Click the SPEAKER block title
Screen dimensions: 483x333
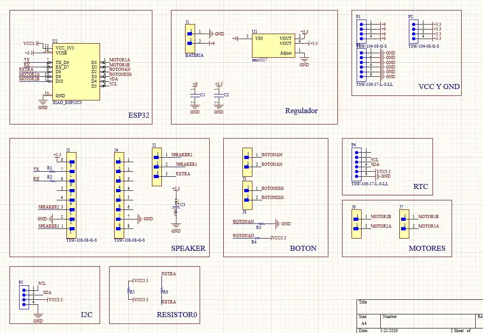pyautogui.click(x=188, y=248)
